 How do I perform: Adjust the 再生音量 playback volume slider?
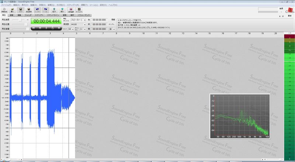[21, 29]
